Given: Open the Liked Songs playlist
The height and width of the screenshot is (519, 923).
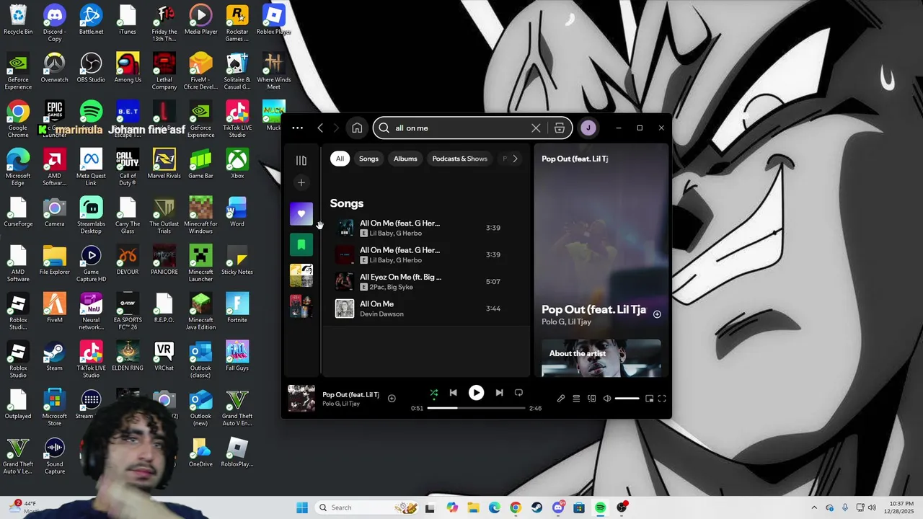Looking at the screenshot, I should coord(301,213).
